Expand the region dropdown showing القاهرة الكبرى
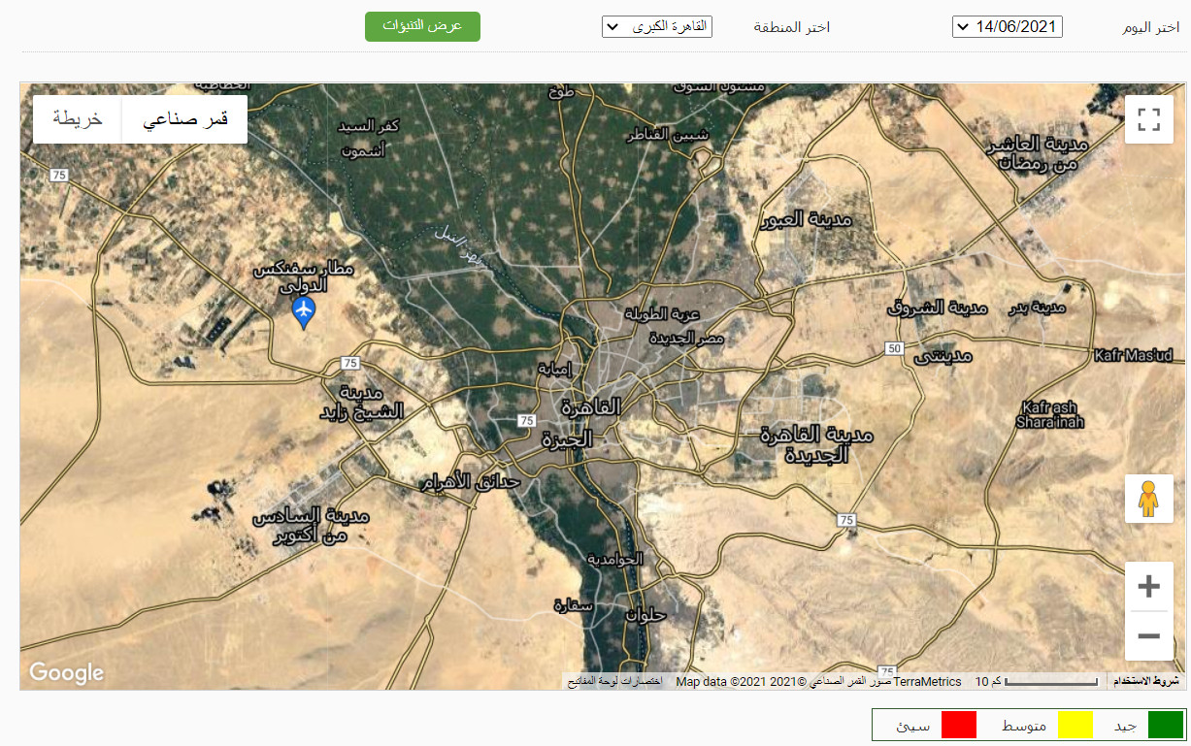Screen dimensions: 1191x746 [657, 27]
